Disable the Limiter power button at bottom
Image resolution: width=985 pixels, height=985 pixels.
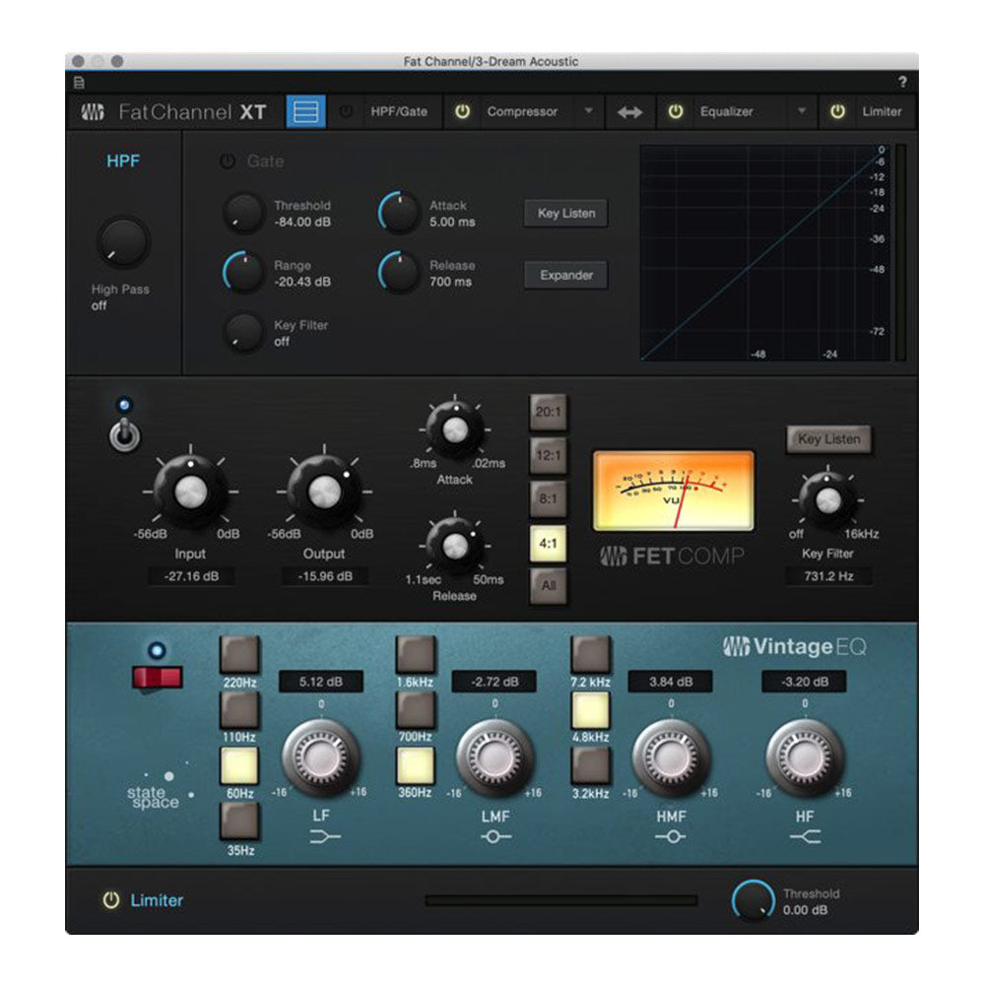(110, 899)
